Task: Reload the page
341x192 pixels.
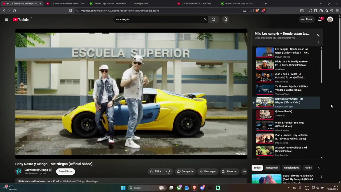Action: pyautogui.click(x=14, y=11)
